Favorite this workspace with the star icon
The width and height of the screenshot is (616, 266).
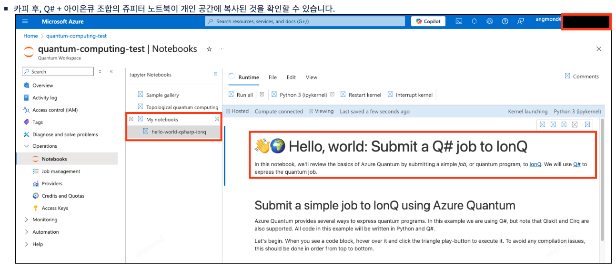pyautogui.click(x=209, y=49)
